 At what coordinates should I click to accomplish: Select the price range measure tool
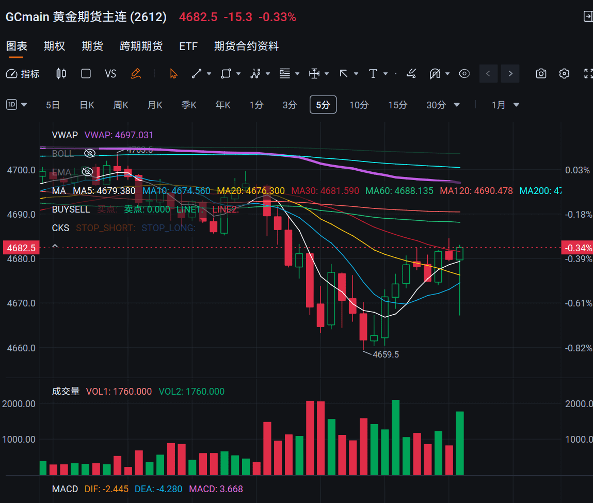coord(314,74)
